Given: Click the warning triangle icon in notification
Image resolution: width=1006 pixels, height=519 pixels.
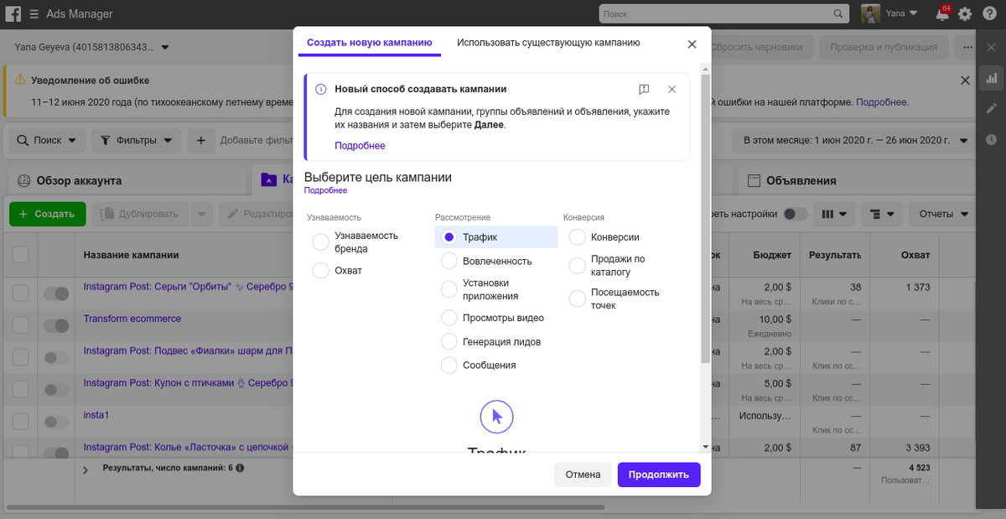Looking at the screenshot, I should (x=18, y=80).
